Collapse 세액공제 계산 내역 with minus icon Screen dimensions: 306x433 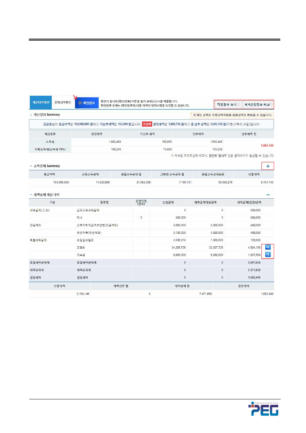coord(268,195)
